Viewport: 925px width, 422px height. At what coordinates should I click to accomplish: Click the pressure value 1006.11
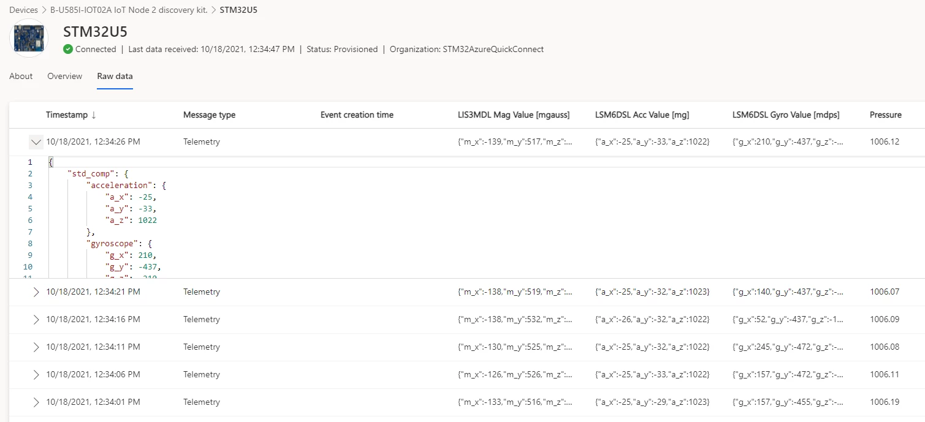point(885,375)
